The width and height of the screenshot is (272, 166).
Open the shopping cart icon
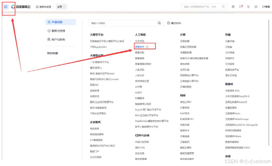pos(248,7)
